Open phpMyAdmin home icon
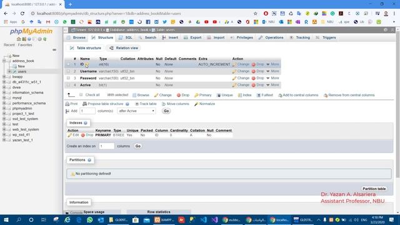This screenshot has width=400, height=225. (x=19, y=39)
